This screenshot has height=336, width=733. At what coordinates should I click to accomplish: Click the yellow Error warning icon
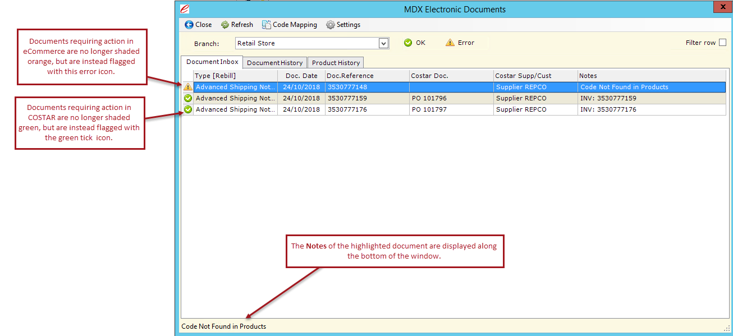pos(450,43)
